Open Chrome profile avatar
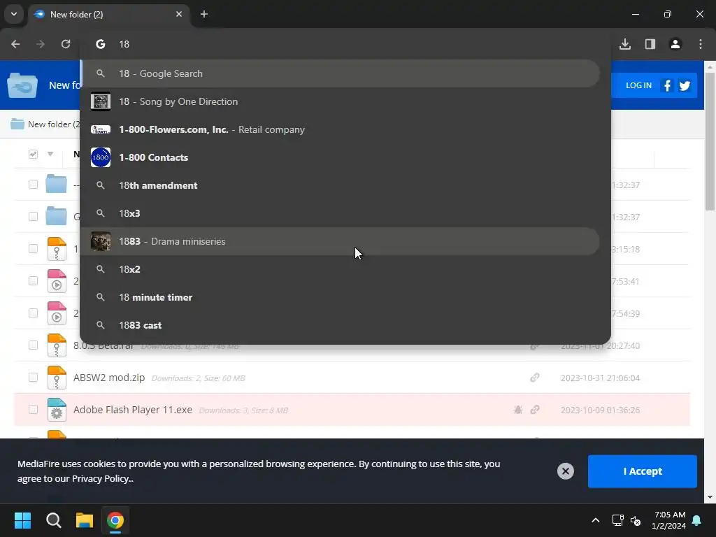Viewport: 716px width, 537px height. point(675,44)
